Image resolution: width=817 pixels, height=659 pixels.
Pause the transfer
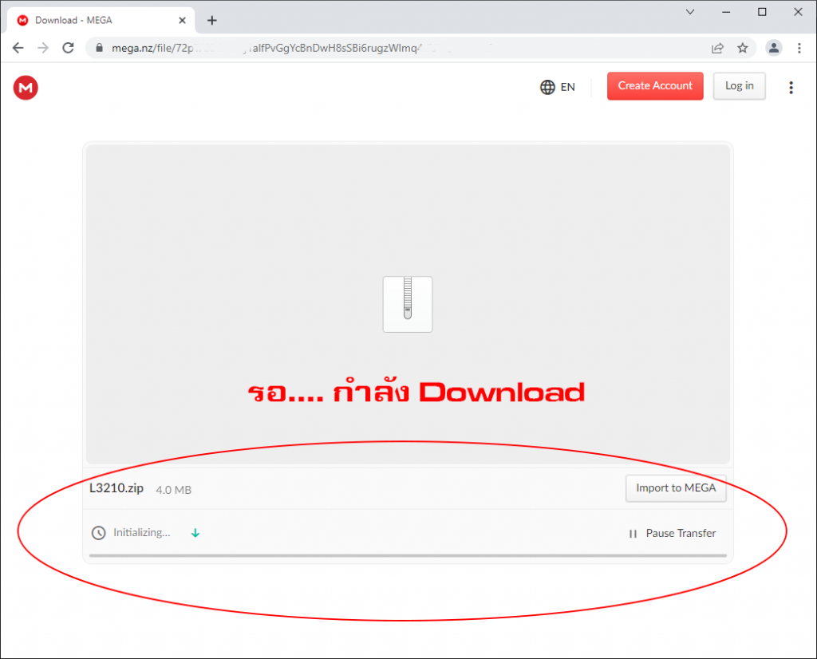pos(672,533)
